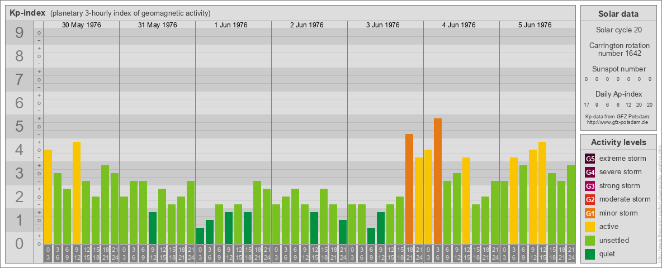Click the 31 May 1976 date header

click(x=158, y=25)
